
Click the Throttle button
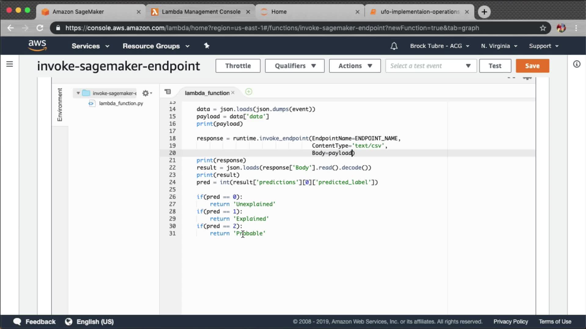click(x=238, y=66)
